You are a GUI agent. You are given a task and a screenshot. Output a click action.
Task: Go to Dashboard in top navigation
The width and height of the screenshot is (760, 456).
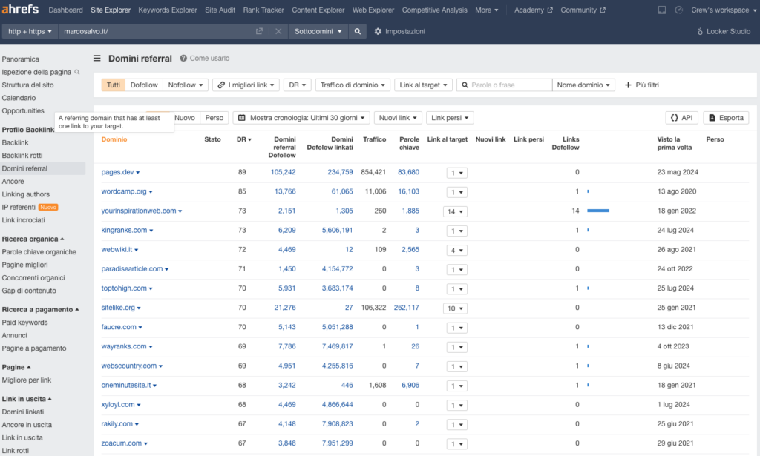click(x=65, y=10)
